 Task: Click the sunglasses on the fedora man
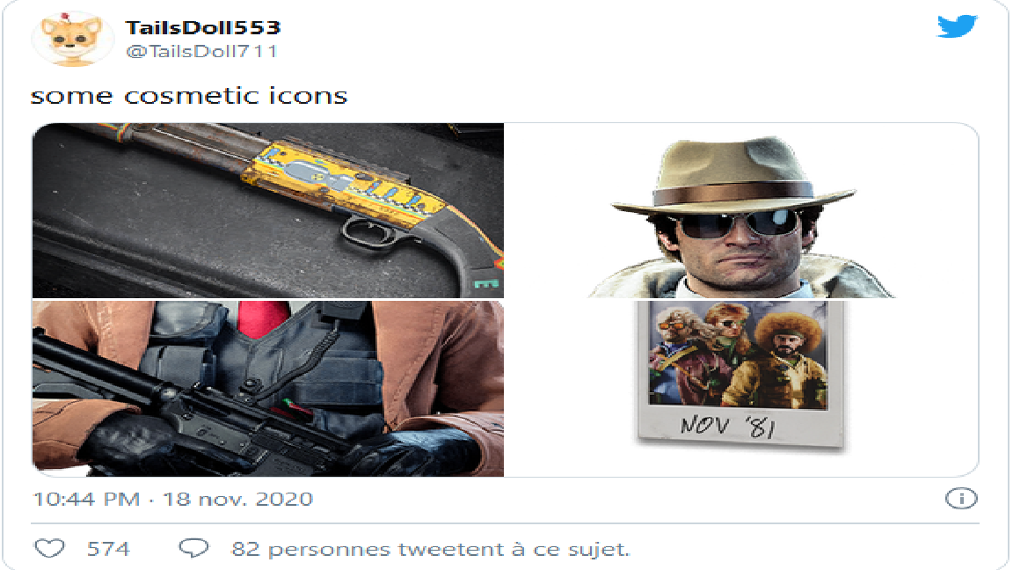(x=737, y=223)
